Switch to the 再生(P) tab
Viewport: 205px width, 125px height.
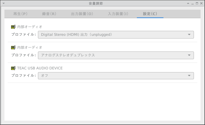(20, 14)
